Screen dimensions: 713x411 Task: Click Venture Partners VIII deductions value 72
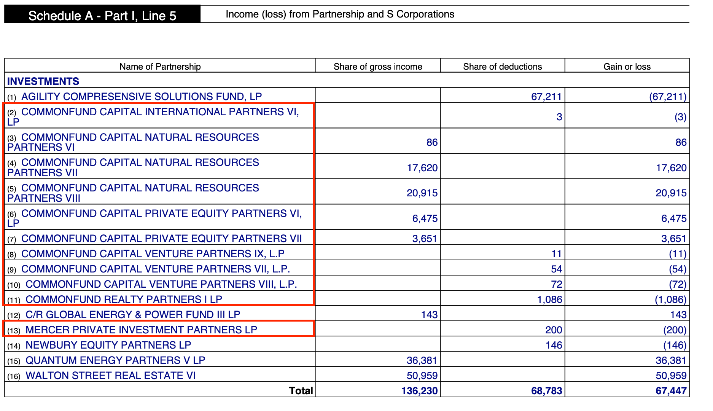(557, 284)
